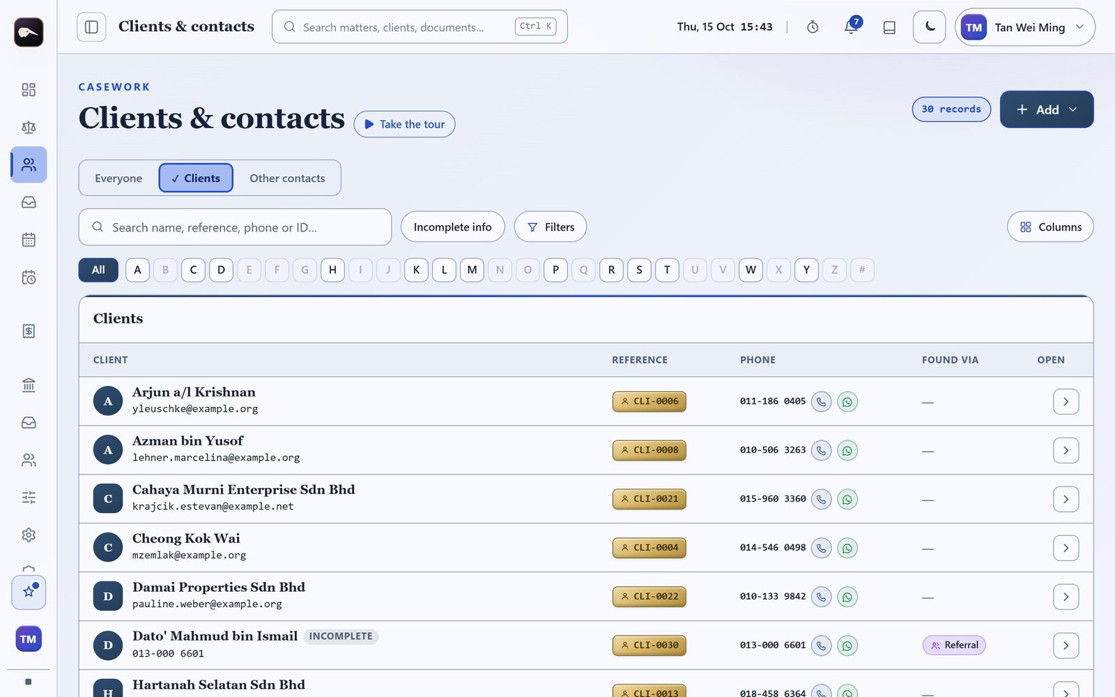Viewport: 1115px width, 697px height.
Task: WhatsApp Damai Properties Sdn Bhd
Action: pyautogui.click(x=847, y=597)
